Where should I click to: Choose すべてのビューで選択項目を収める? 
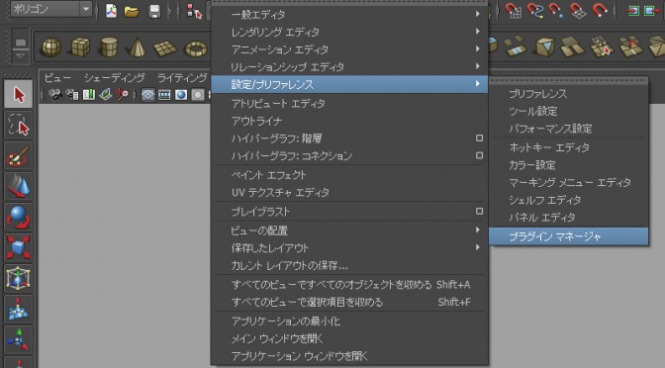point(349,302)
